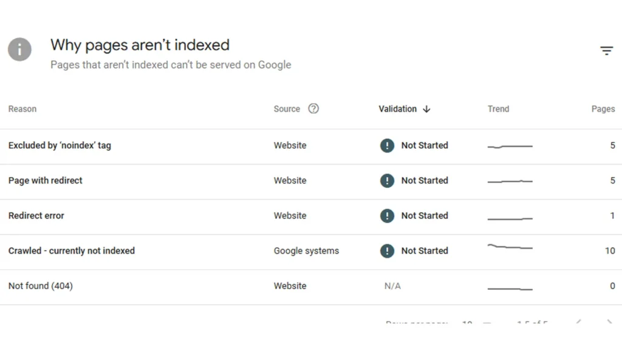The image size is (622, 350).
Task: Click the Page with redirect warning icon
Action: click(387, 180)
